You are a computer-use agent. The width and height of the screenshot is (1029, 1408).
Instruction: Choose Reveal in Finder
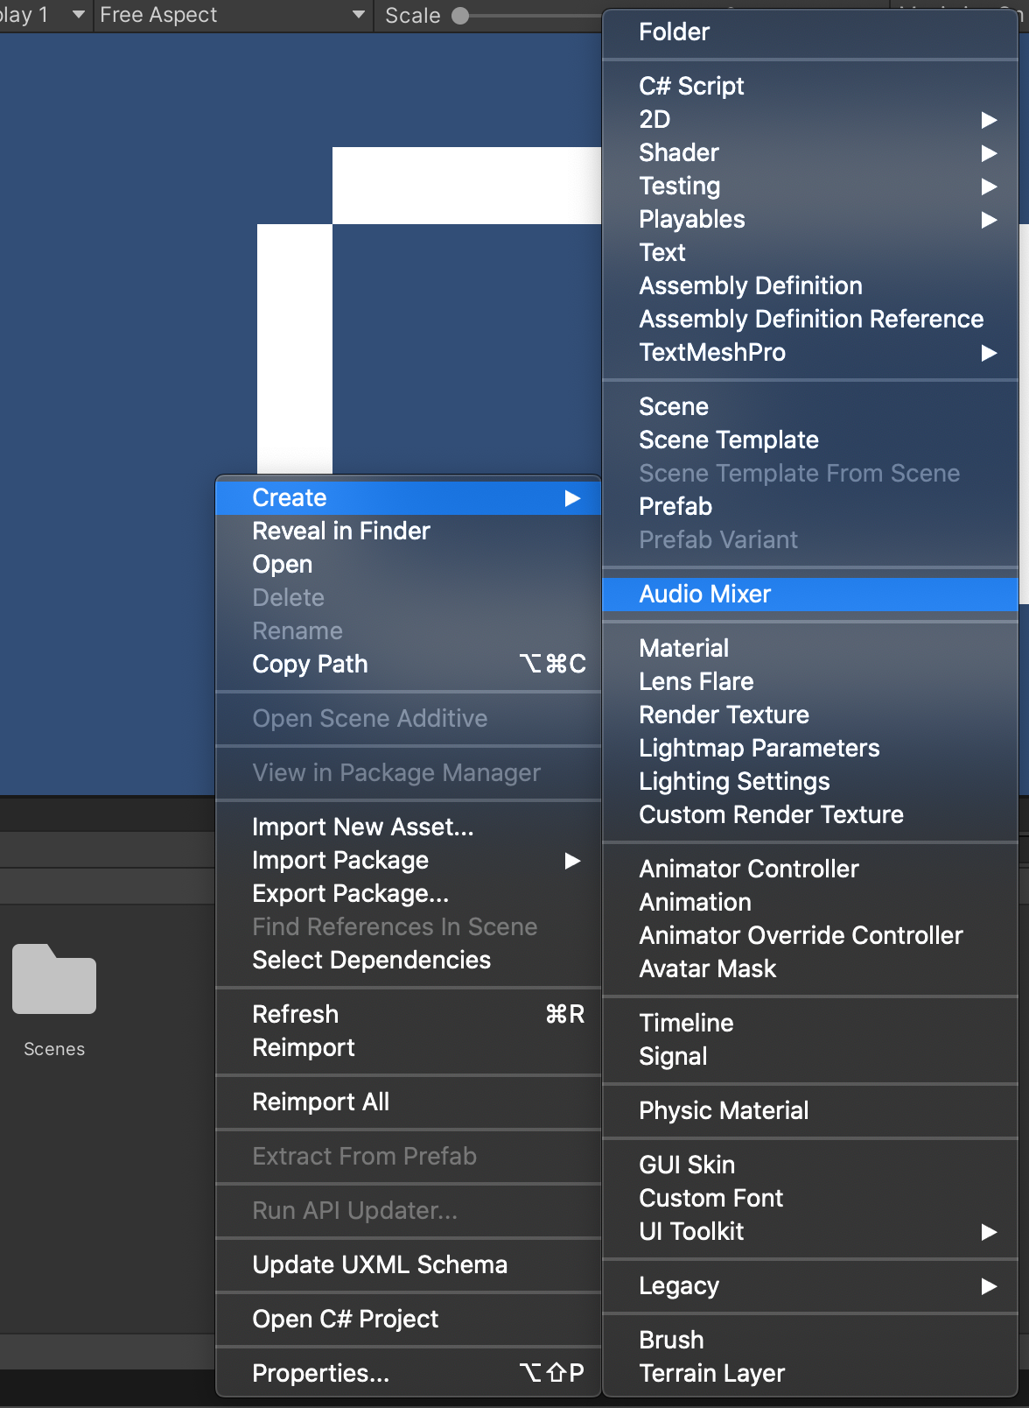click(x=408, y=531)
